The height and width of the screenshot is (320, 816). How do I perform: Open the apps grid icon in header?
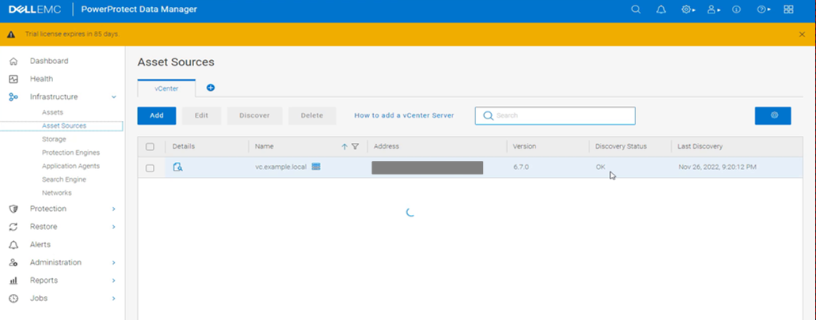(x=788, y=9)
